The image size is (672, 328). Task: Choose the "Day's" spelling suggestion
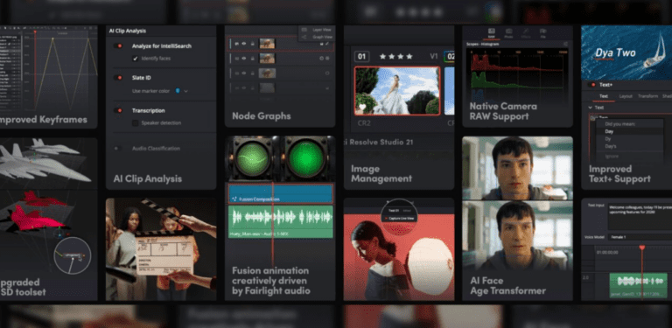(x=630, y=147)
